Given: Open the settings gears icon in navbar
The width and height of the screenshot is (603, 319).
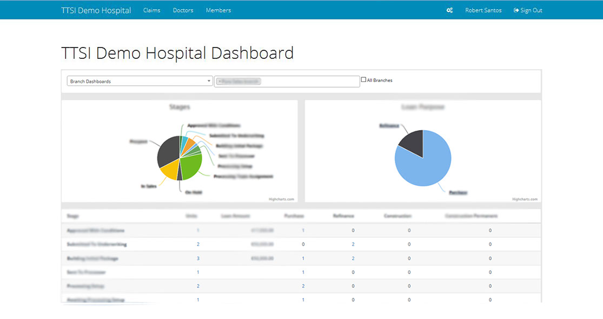Looking at the screenshot, I should pos(449,10).
